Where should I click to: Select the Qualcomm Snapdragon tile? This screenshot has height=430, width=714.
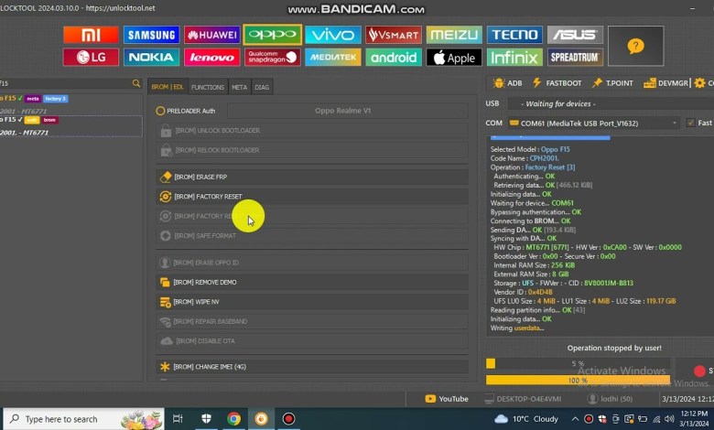[272, 58]
